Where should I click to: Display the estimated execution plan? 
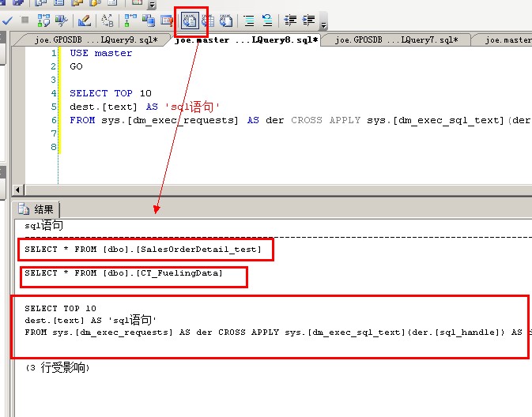coord(43,21)
